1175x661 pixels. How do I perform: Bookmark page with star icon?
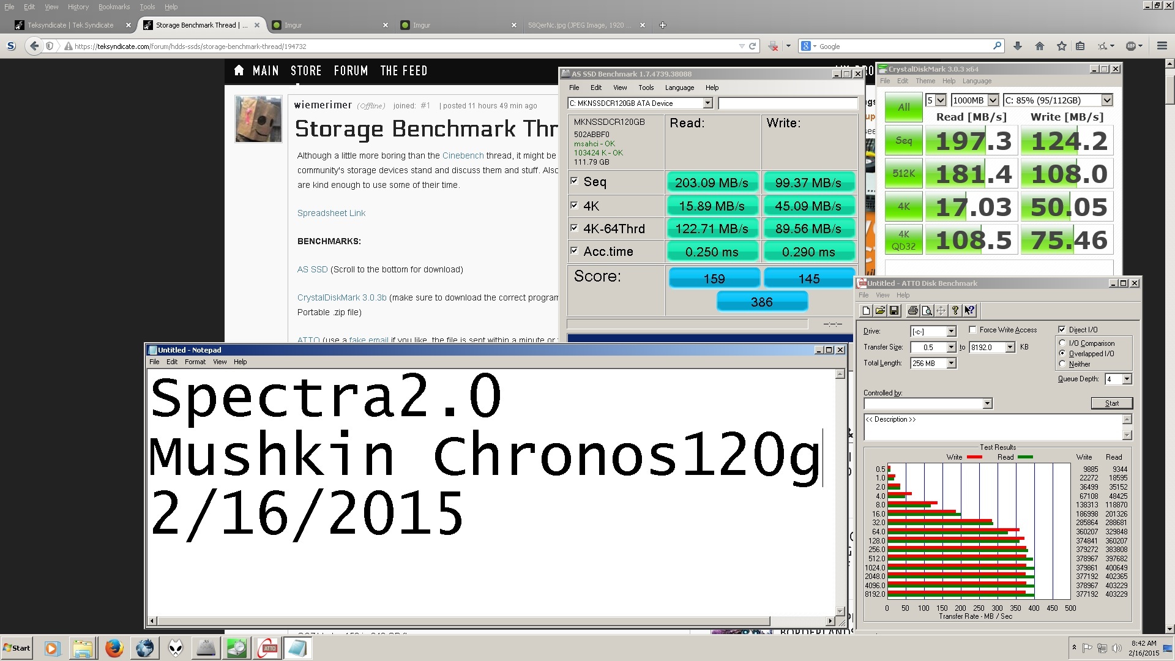1061,46
